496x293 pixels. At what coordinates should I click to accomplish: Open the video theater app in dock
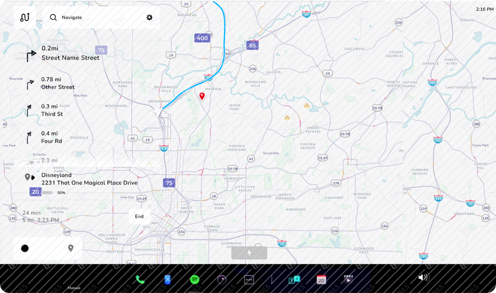pos(348,279)
